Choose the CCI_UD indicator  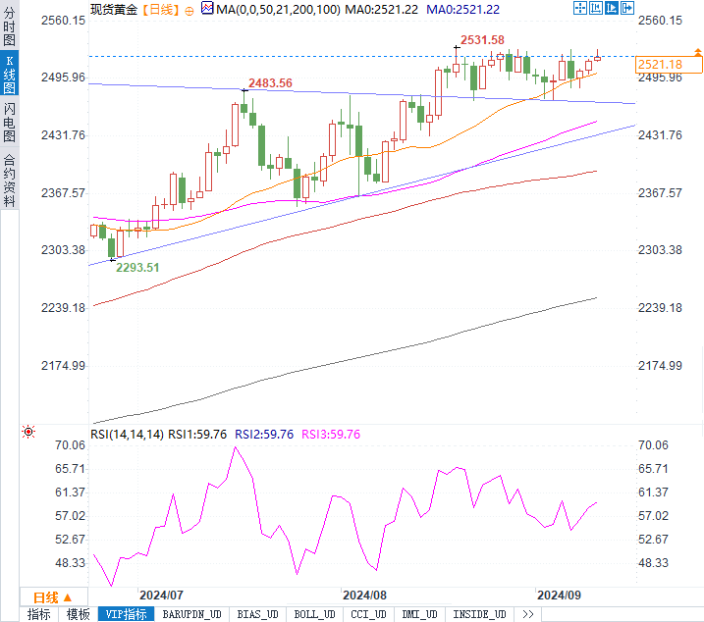pos(368,614)
